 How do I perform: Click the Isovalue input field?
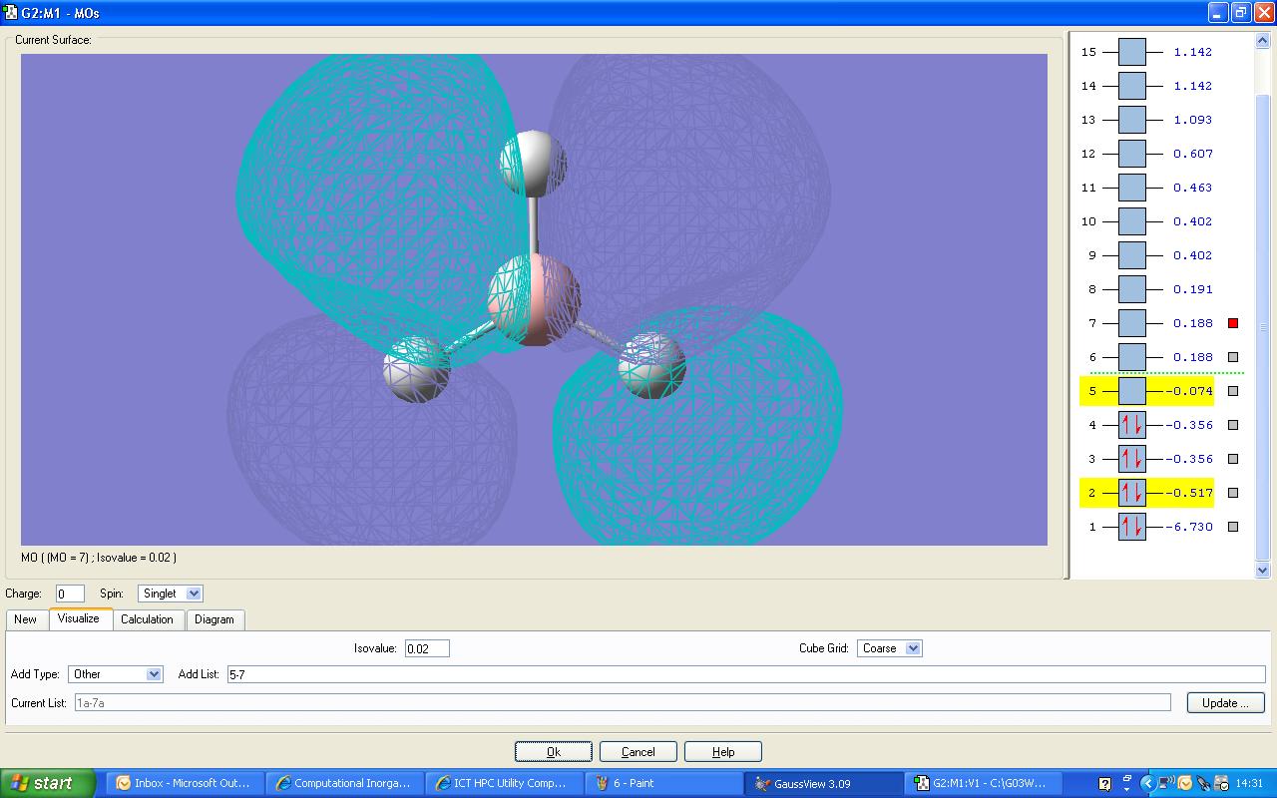tap(427, 648)
